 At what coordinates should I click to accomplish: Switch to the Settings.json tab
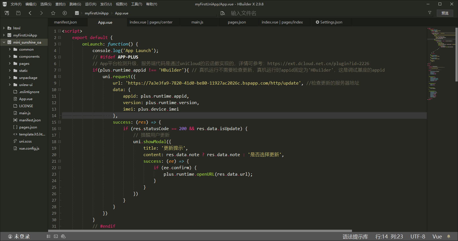pos(331,22)
